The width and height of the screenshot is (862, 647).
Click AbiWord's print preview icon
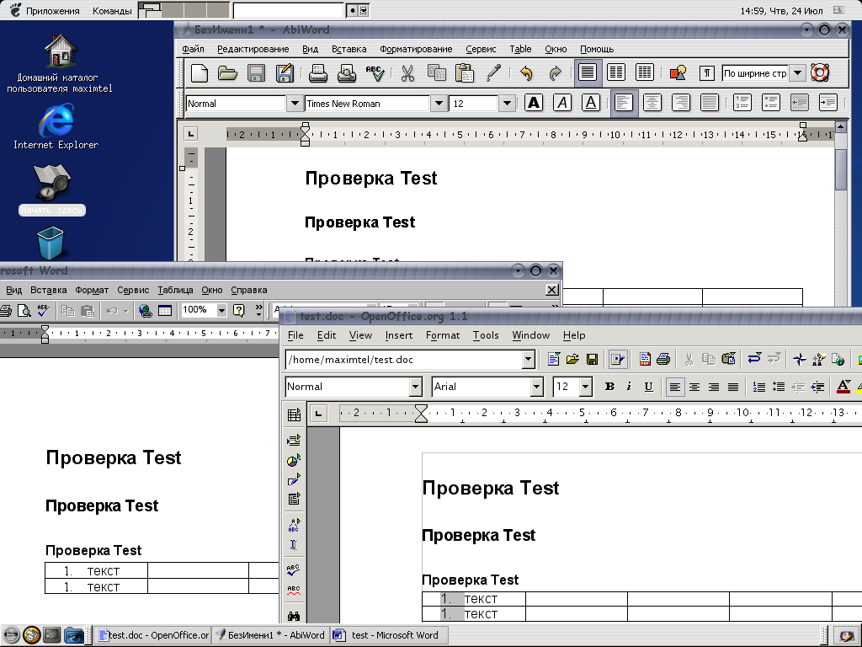coord(346,73)
